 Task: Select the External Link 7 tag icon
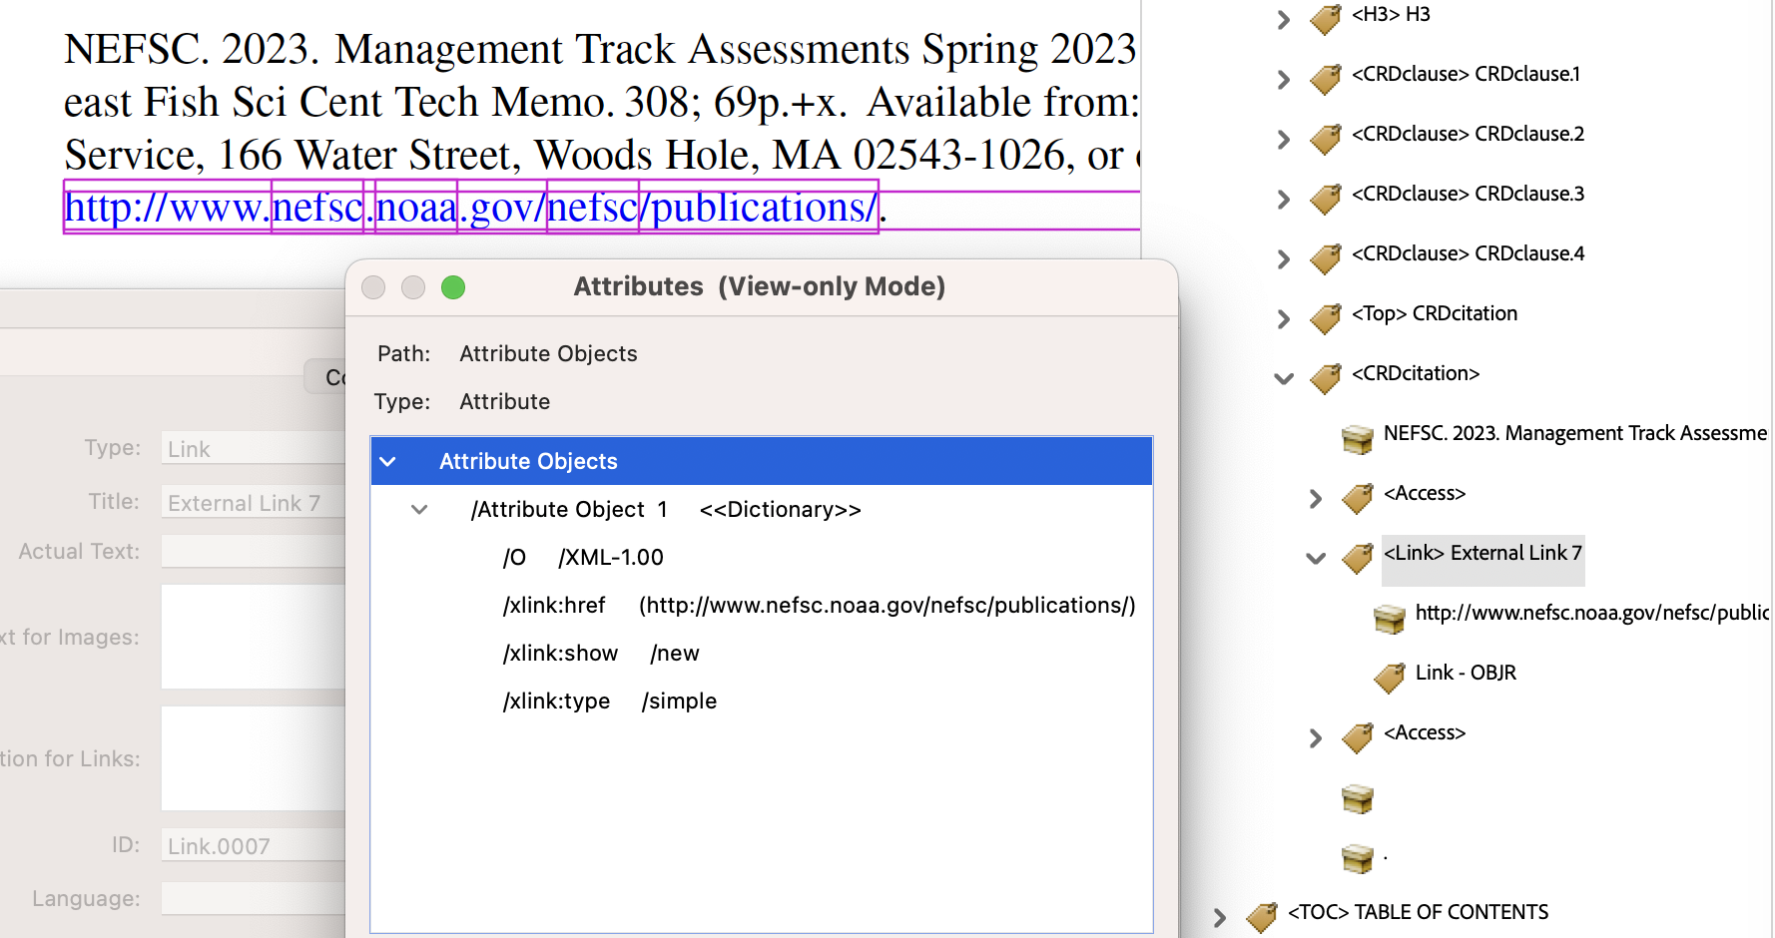click(x=1357, y=557)
